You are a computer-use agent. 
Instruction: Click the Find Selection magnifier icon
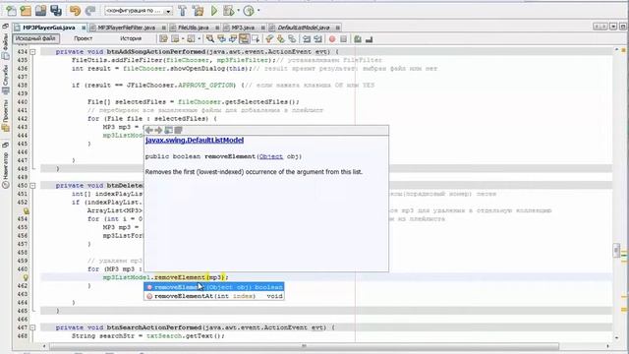pyautogui.click(x=210, y=39)
